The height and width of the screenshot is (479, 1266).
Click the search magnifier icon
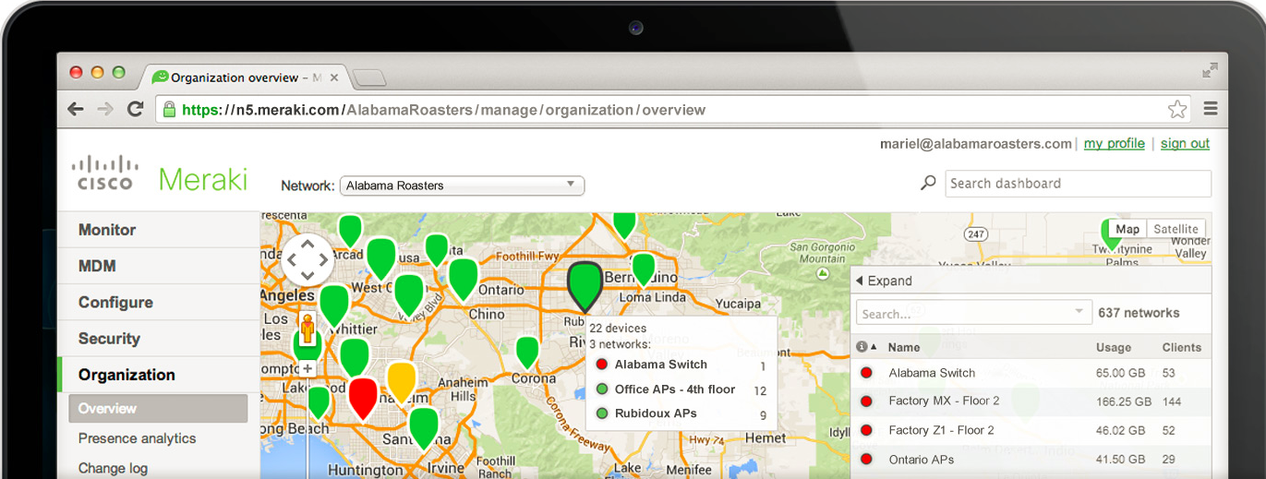click(928, 183)
